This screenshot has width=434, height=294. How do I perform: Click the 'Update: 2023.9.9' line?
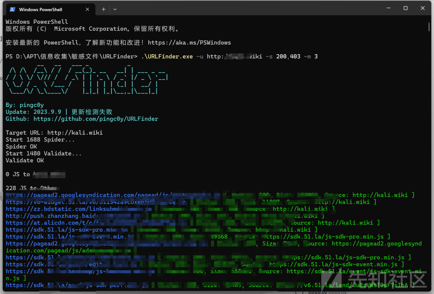pos(59,112)
